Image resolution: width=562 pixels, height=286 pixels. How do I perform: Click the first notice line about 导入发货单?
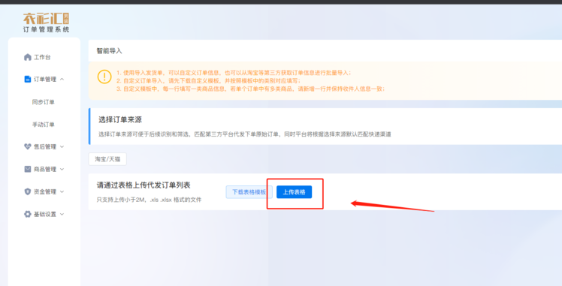click(x=234, y=73)
